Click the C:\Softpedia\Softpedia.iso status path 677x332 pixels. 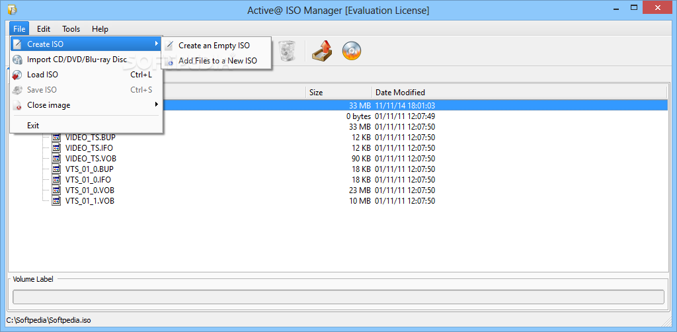49,320
